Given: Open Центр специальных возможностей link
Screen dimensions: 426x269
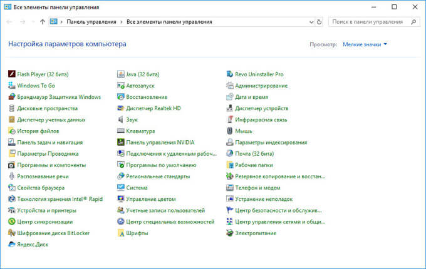Looking at the screenshot, I should (x=170, y=222).
